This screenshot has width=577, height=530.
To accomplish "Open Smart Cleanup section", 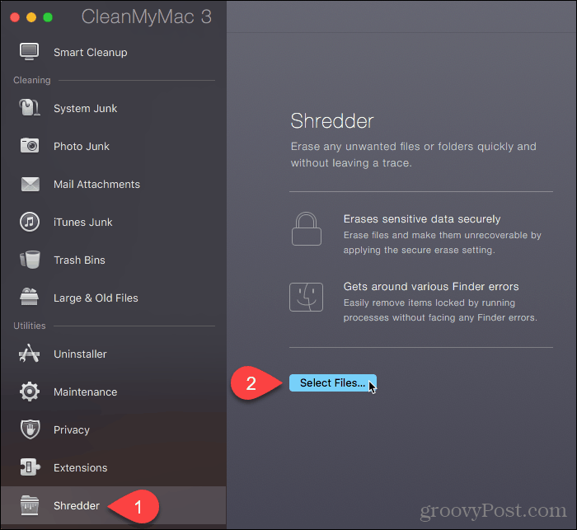I will [91, 52].
